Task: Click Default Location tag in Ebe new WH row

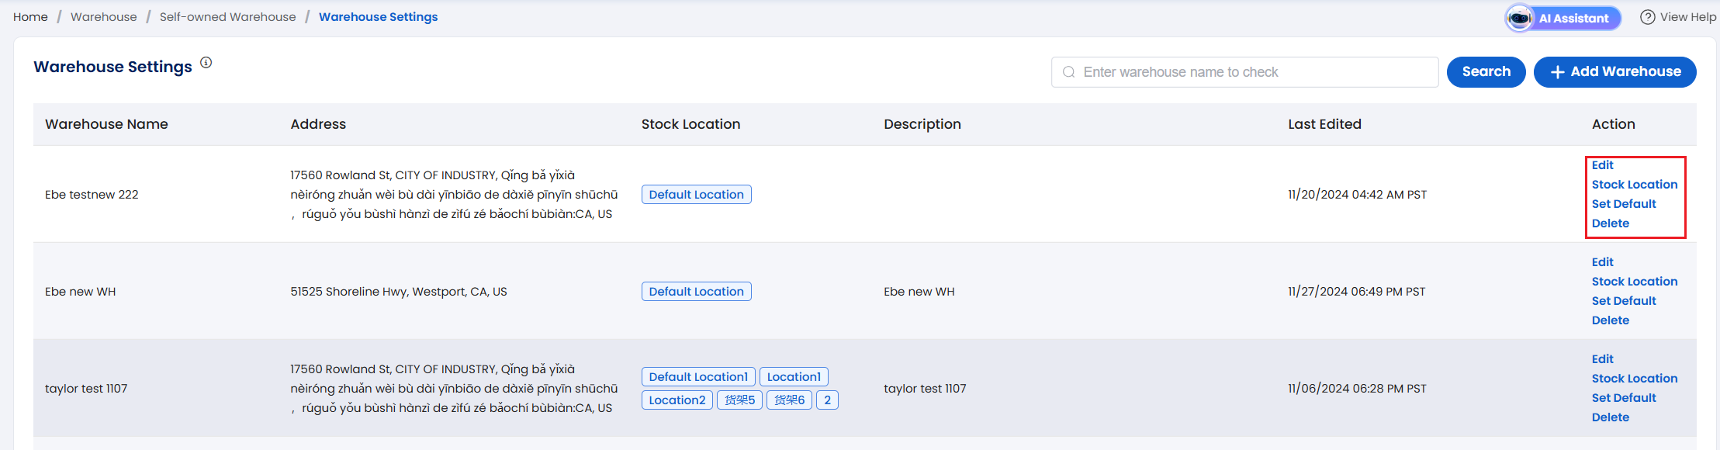Action: coord(697,292)
